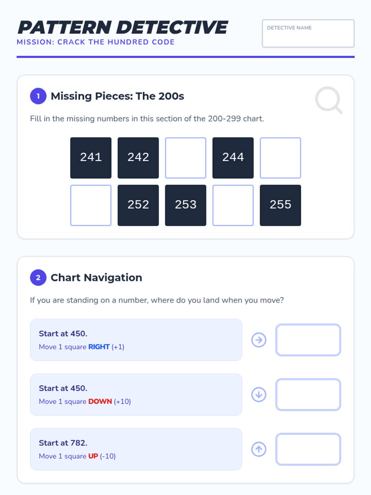Select the empty box after 242

[185, 158]
